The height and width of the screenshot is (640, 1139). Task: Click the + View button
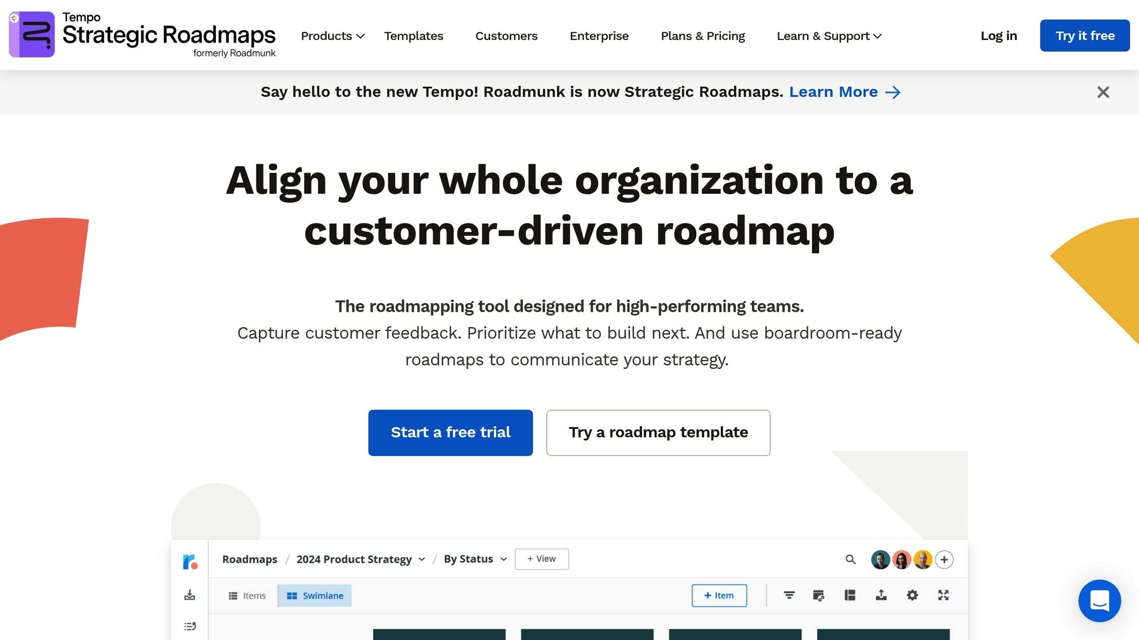pos(542,559)
